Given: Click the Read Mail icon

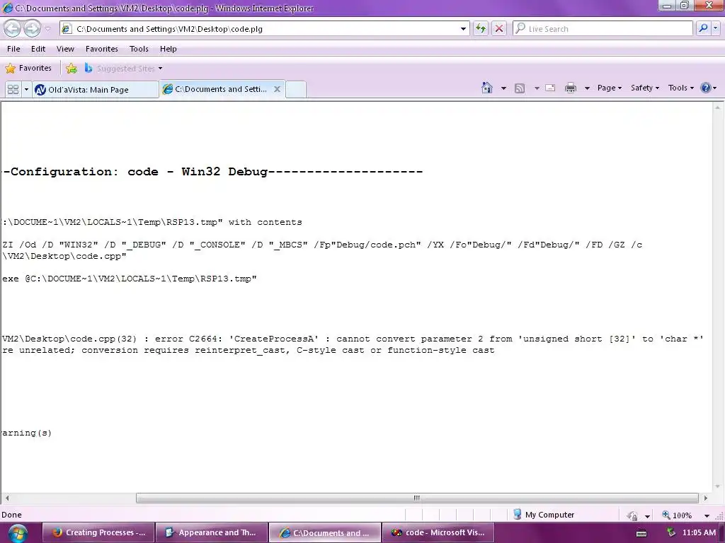Looking at the screenshot, I should (550, 88).
